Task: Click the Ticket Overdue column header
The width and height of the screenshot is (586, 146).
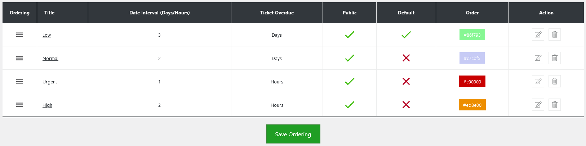Action: click(x=277, y=13)
